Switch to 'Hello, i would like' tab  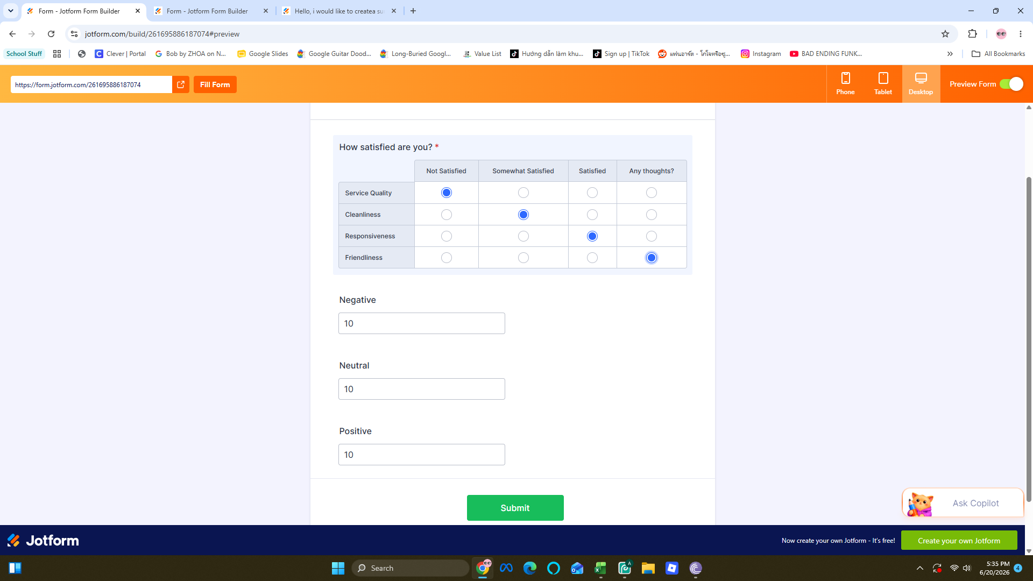pyautogui.click(x=339, y=11)
